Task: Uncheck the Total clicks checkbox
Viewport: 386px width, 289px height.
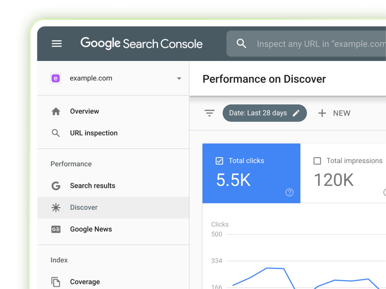Action: click(x=219, y=161)
